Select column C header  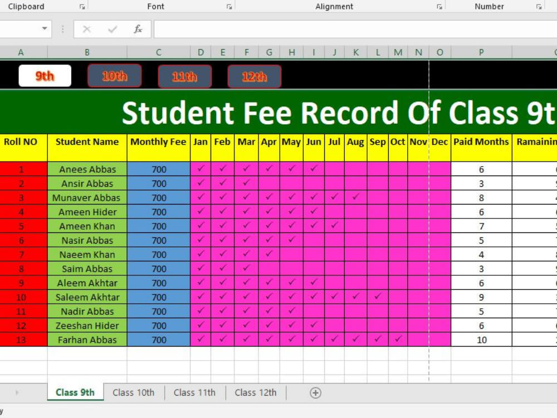tap(159, 52)
